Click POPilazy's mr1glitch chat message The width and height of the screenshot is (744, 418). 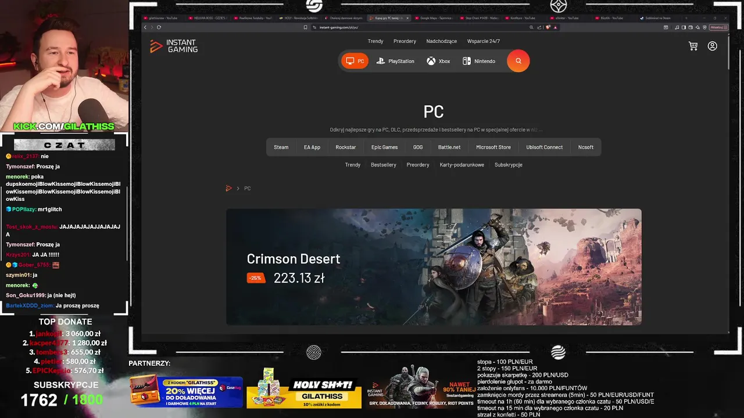coord(34,210)
